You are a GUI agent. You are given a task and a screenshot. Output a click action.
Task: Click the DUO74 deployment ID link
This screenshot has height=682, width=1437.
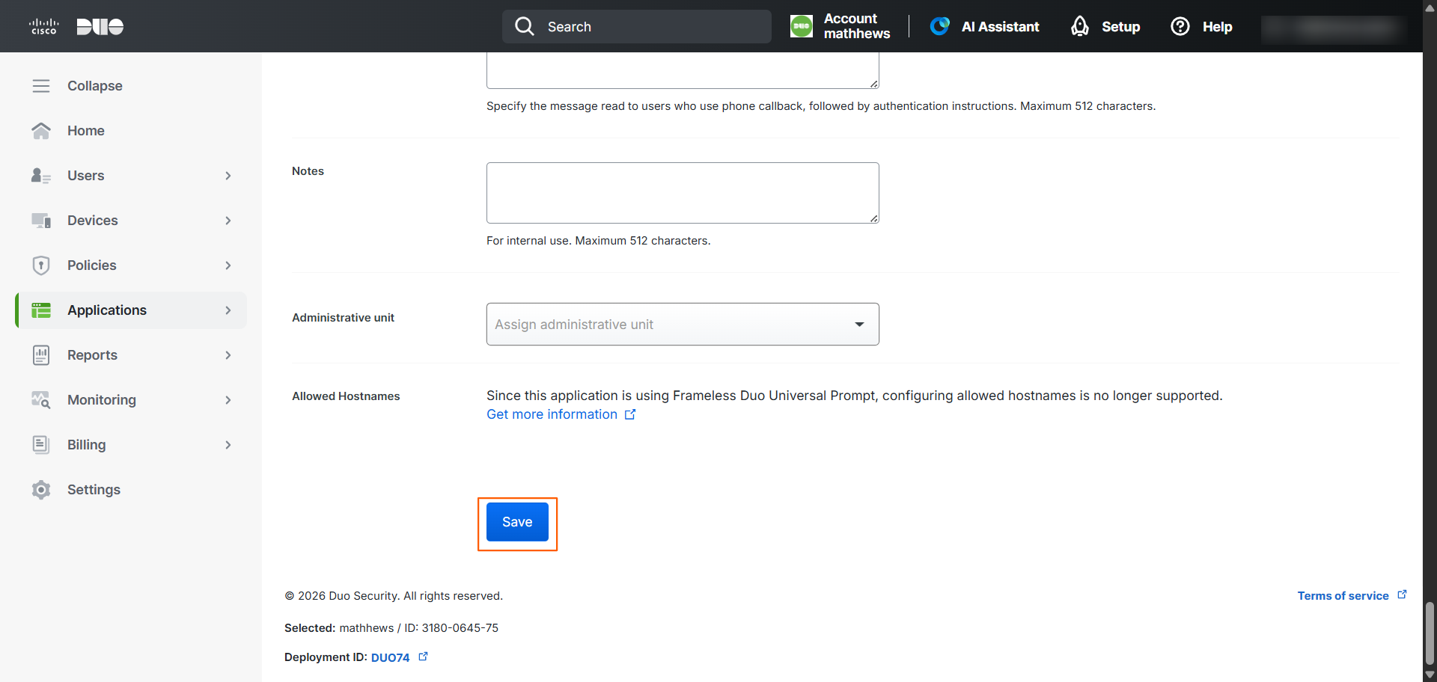click(x=390, y=657)
